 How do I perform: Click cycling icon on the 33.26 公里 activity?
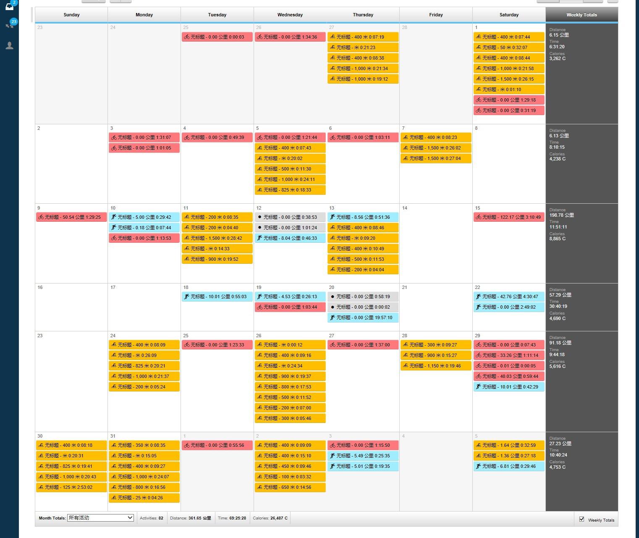(x=478, y=355)
